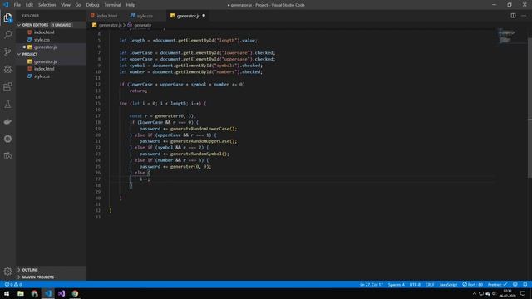Open the Debug view bug icon

[x=7, y=69]
